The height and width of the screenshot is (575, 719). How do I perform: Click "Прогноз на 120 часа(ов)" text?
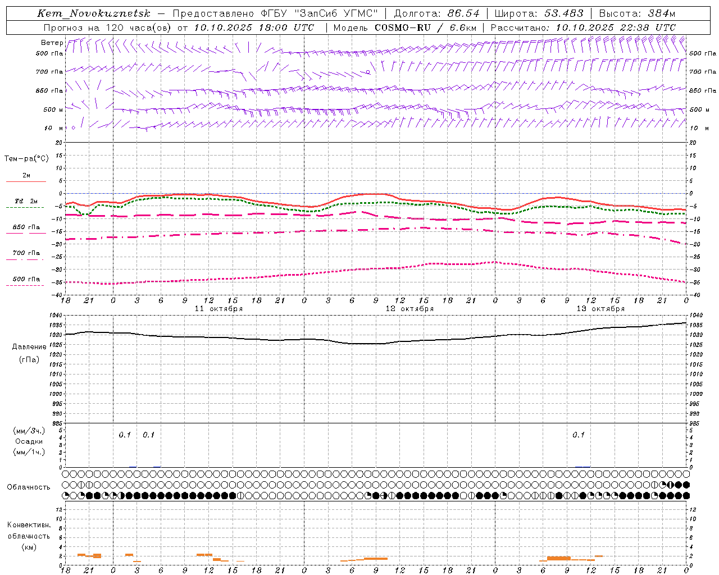tap(108, 28)
